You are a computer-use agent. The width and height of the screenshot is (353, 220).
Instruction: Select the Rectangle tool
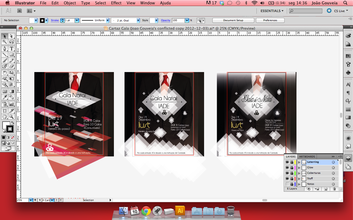12,54
